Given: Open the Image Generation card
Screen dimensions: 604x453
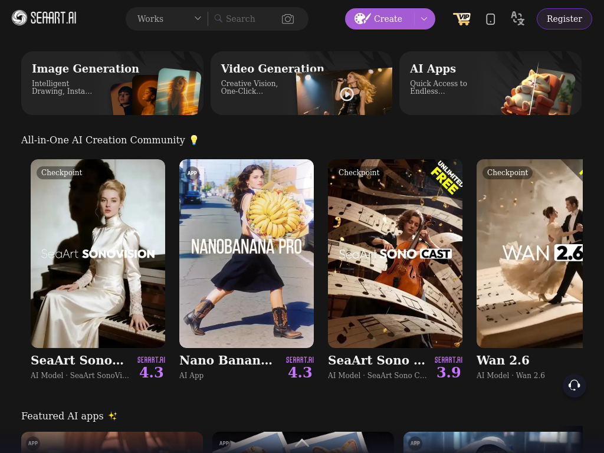Looking at the screenshot, I should [112, 83].
